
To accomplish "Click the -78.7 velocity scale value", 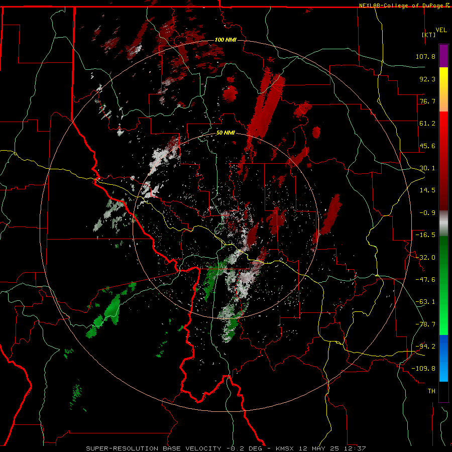I will tap(425, 324).
